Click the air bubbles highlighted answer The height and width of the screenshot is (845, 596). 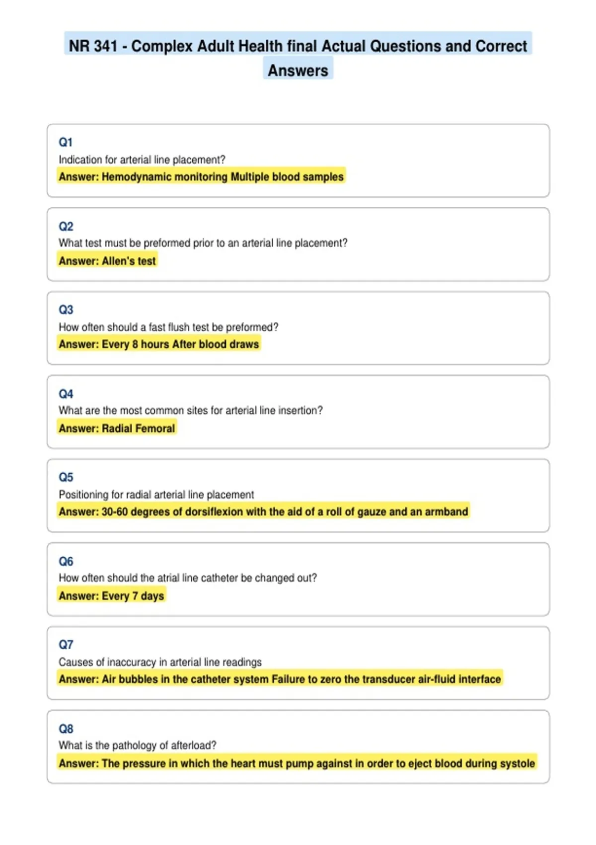point(280,679)
